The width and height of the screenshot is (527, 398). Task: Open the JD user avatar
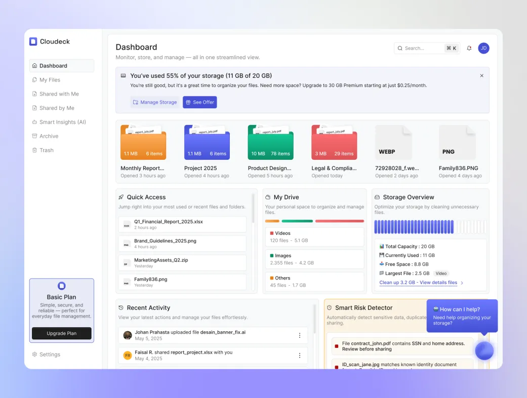483,48
